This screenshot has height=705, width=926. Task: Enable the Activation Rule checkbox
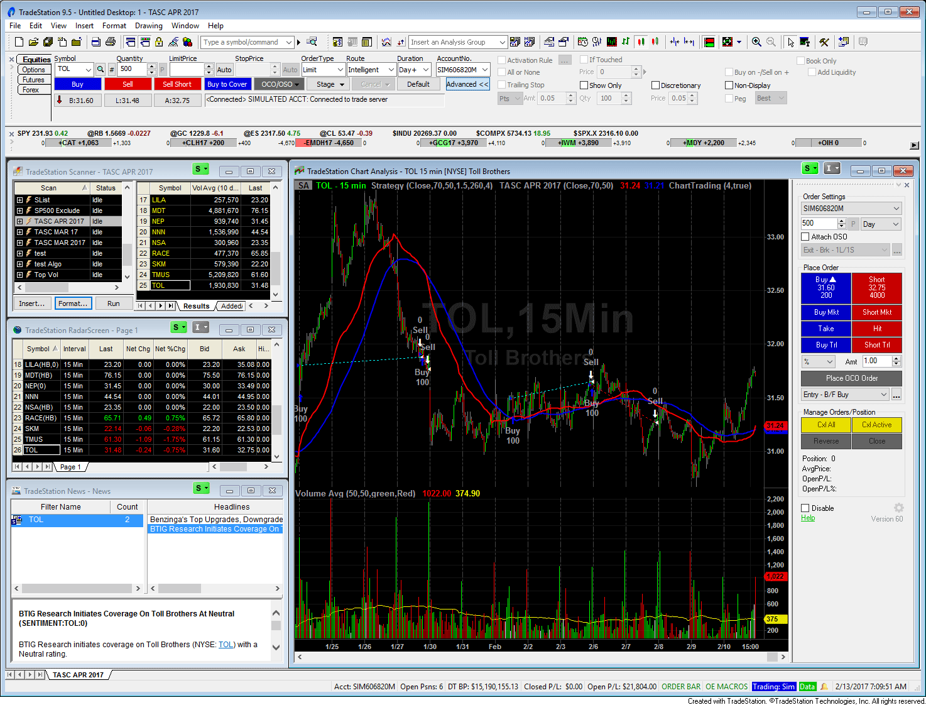502,60
